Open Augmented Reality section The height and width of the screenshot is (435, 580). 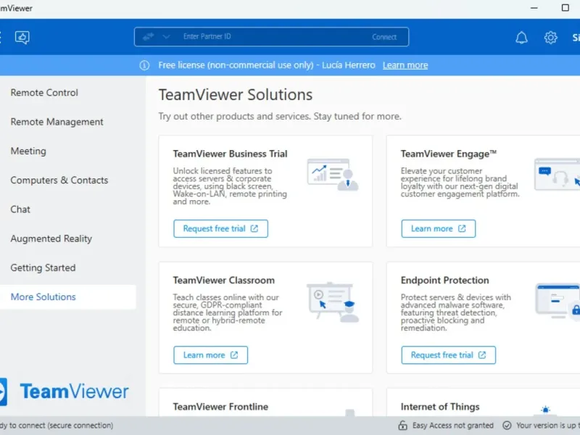point(51,239)
